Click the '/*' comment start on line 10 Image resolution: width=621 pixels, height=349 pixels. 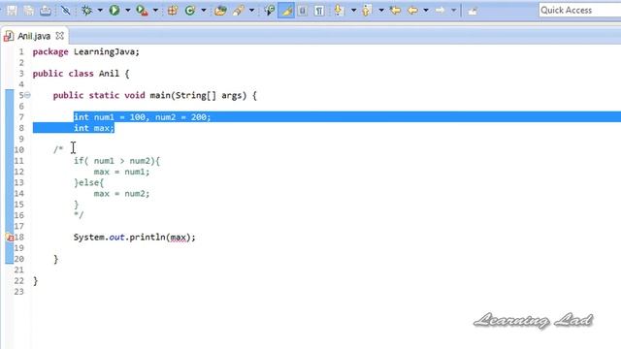(58, 149)
